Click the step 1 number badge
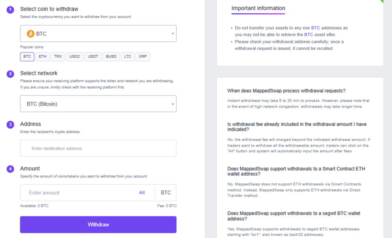Image resolution: width=392 pixels, height=238 pixels. (10, 9)
